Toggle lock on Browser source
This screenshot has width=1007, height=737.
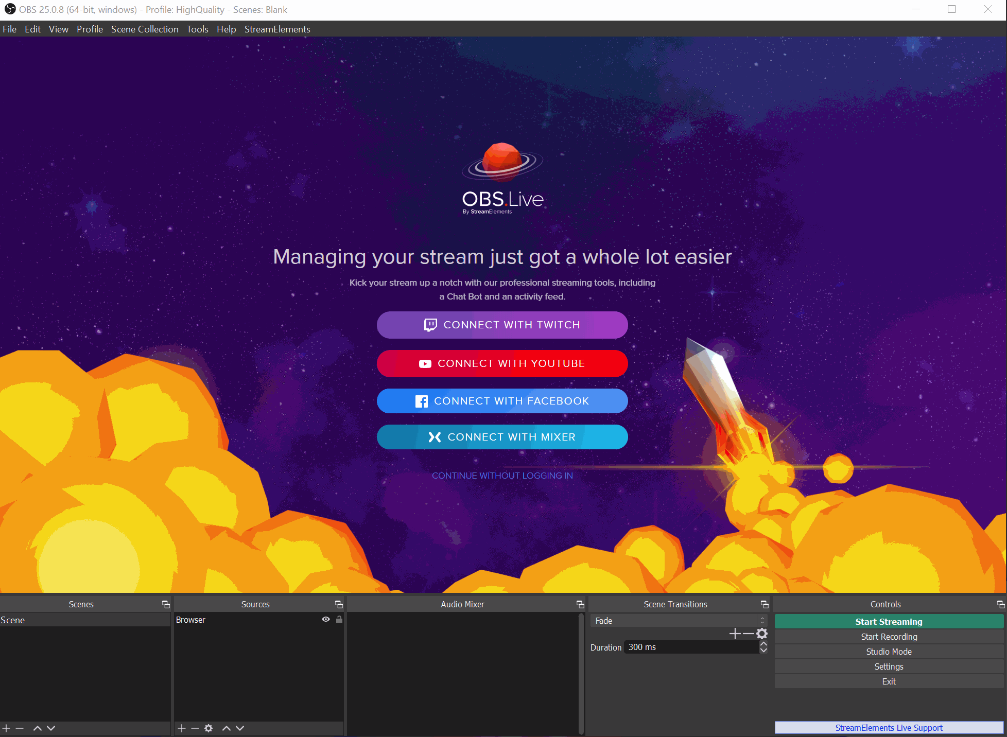point(339,620)
